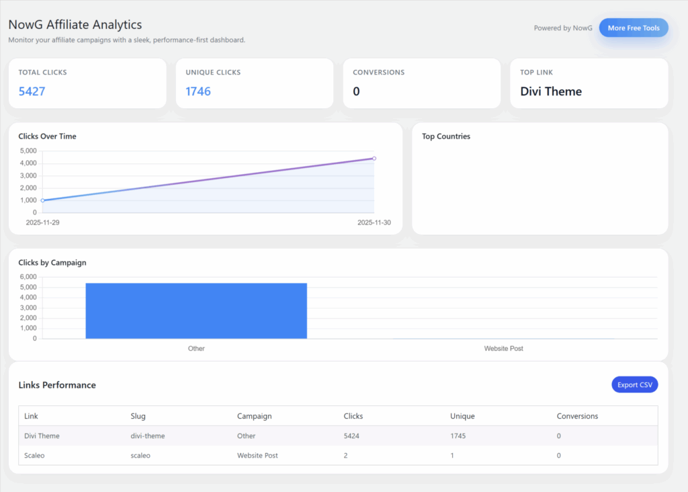Screen dimensions: 688x492
Task: Click the Campaign column header
Action: click(254, 416)
